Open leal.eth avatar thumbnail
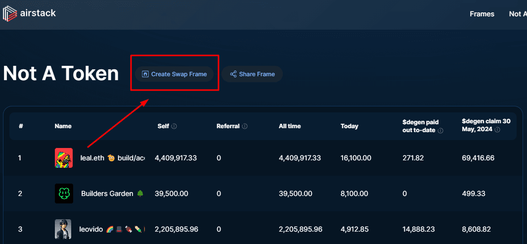The height and width of the screenshot is (244, 527). point(64,158)
